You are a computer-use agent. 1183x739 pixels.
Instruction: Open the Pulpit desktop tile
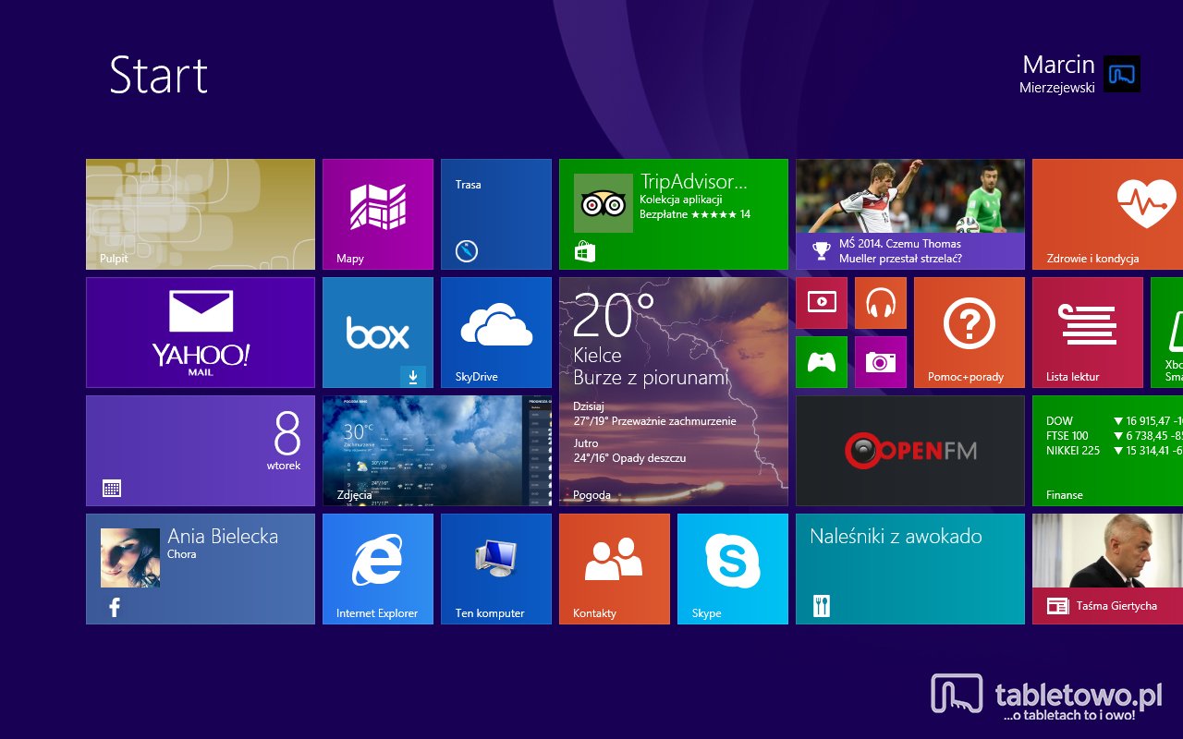point(201,214)
